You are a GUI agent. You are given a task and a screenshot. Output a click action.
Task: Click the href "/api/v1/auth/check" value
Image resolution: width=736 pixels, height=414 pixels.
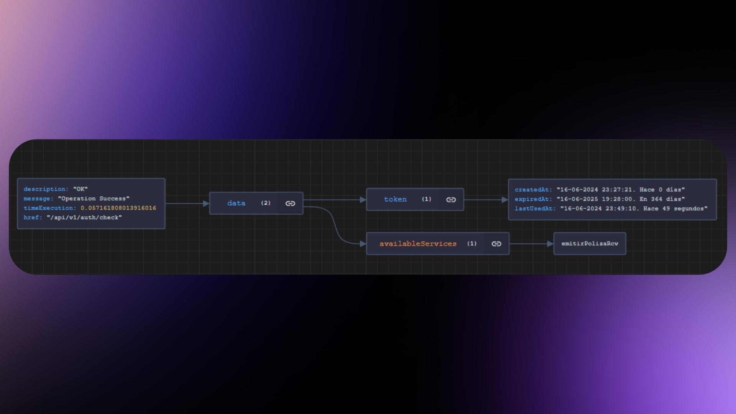coord(84,217)
